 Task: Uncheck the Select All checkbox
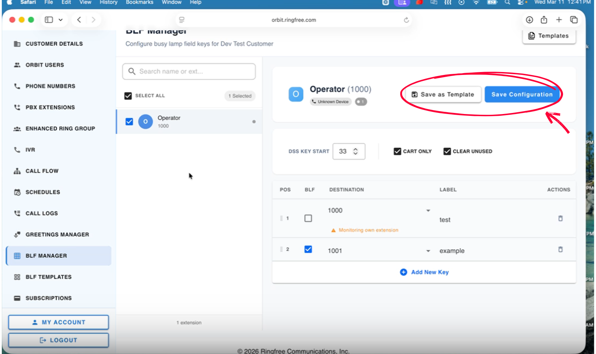click(x=128, y=96)
